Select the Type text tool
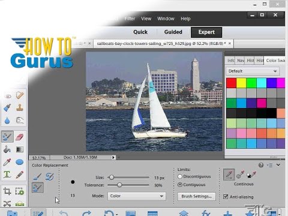The image size is (288, 216). 7,175
